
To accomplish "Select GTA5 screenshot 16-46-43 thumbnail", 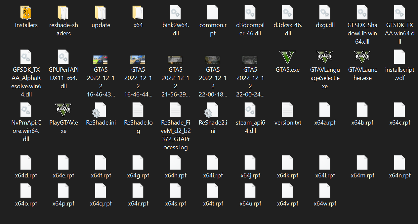I will (x=101, y=59).
